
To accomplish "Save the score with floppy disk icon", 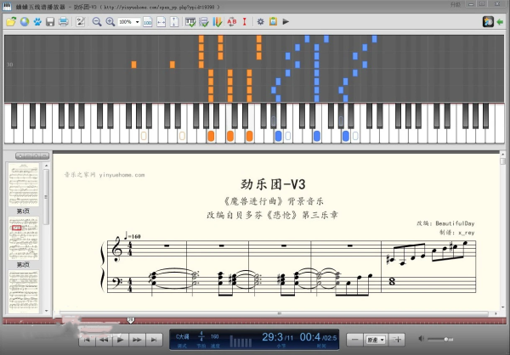I will (50, 22).
